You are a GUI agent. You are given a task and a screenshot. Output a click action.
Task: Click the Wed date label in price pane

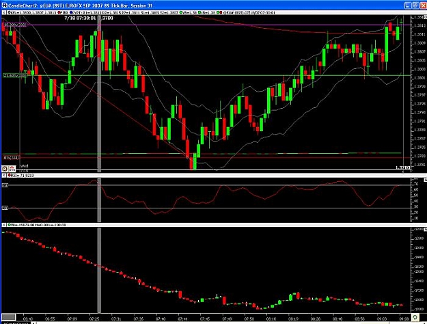coord(24,166)
